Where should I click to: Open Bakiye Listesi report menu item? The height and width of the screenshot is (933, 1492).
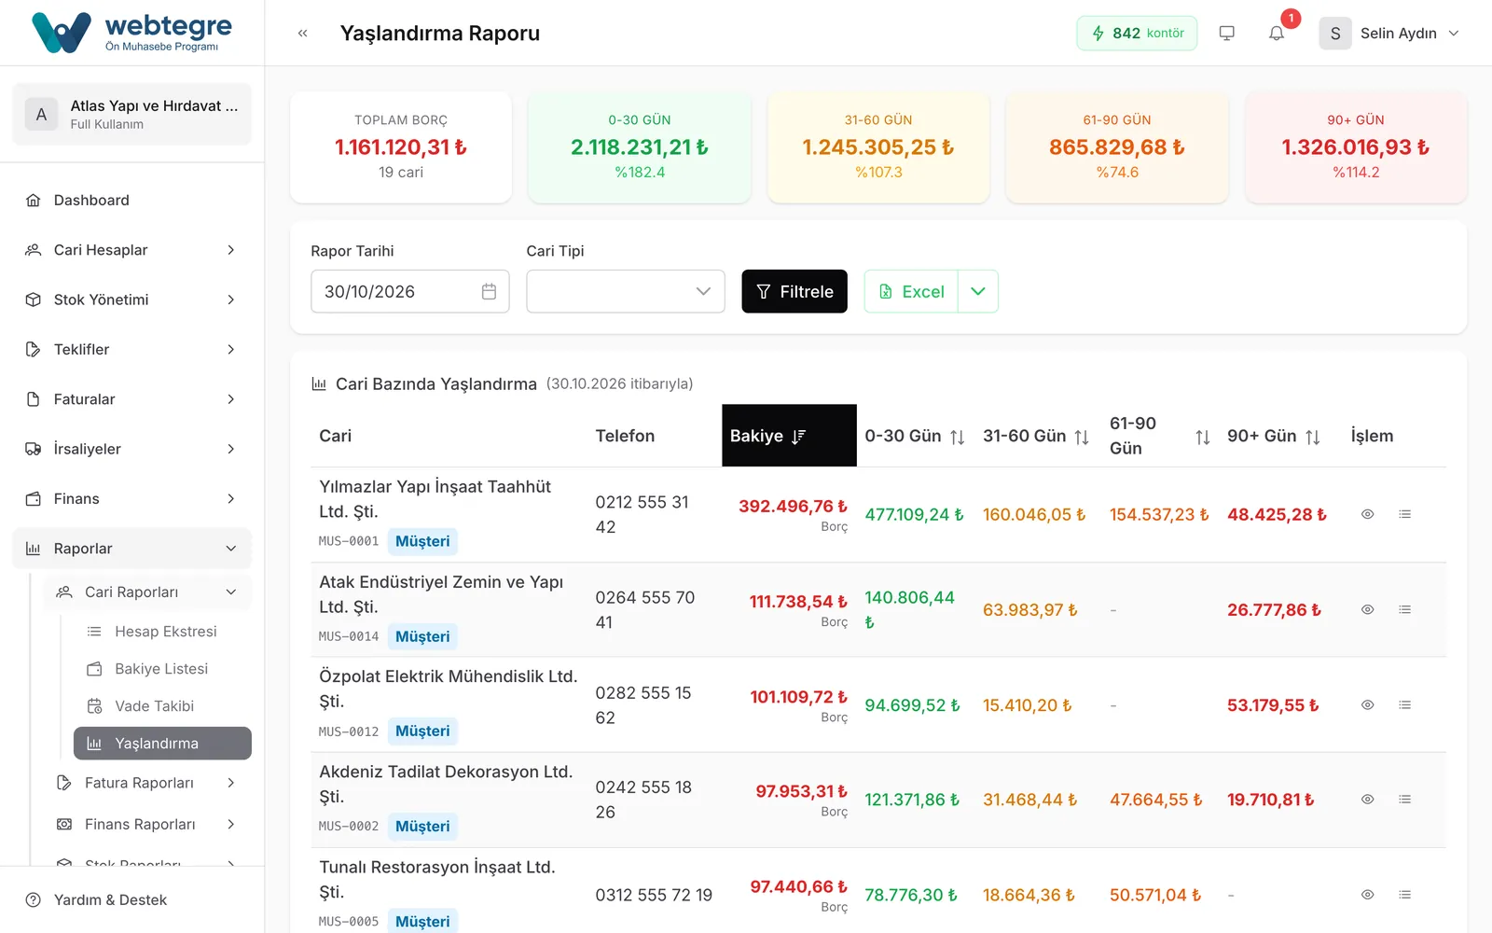(162, 669)
